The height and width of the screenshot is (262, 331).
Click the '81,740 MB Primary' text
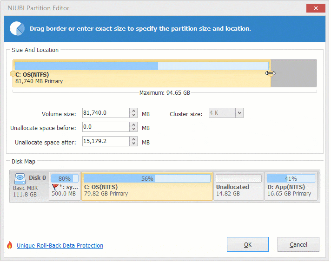point(39,81)
